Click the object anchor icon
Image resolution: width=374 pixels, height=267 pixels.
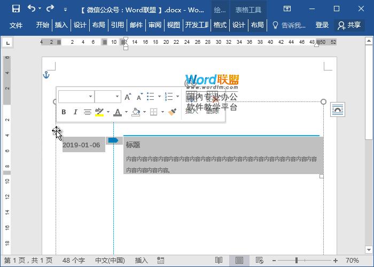(46, 75)
